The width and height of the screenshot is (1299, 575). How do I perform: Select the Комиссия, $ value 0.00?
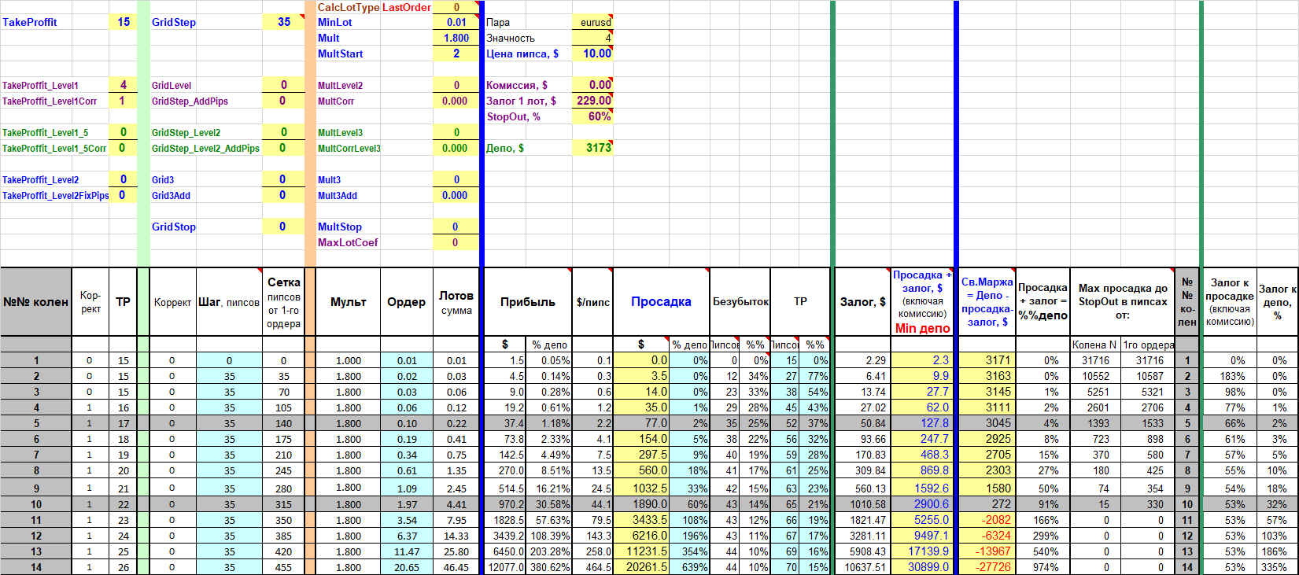pyautogui.click(x=592, y=85)
